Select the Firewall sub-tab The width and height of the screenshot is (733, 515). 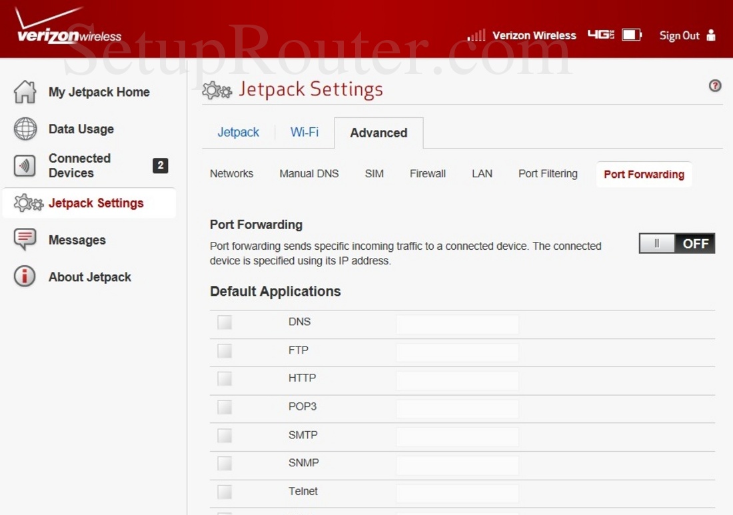pyautogui.click(x=428, y=173)
